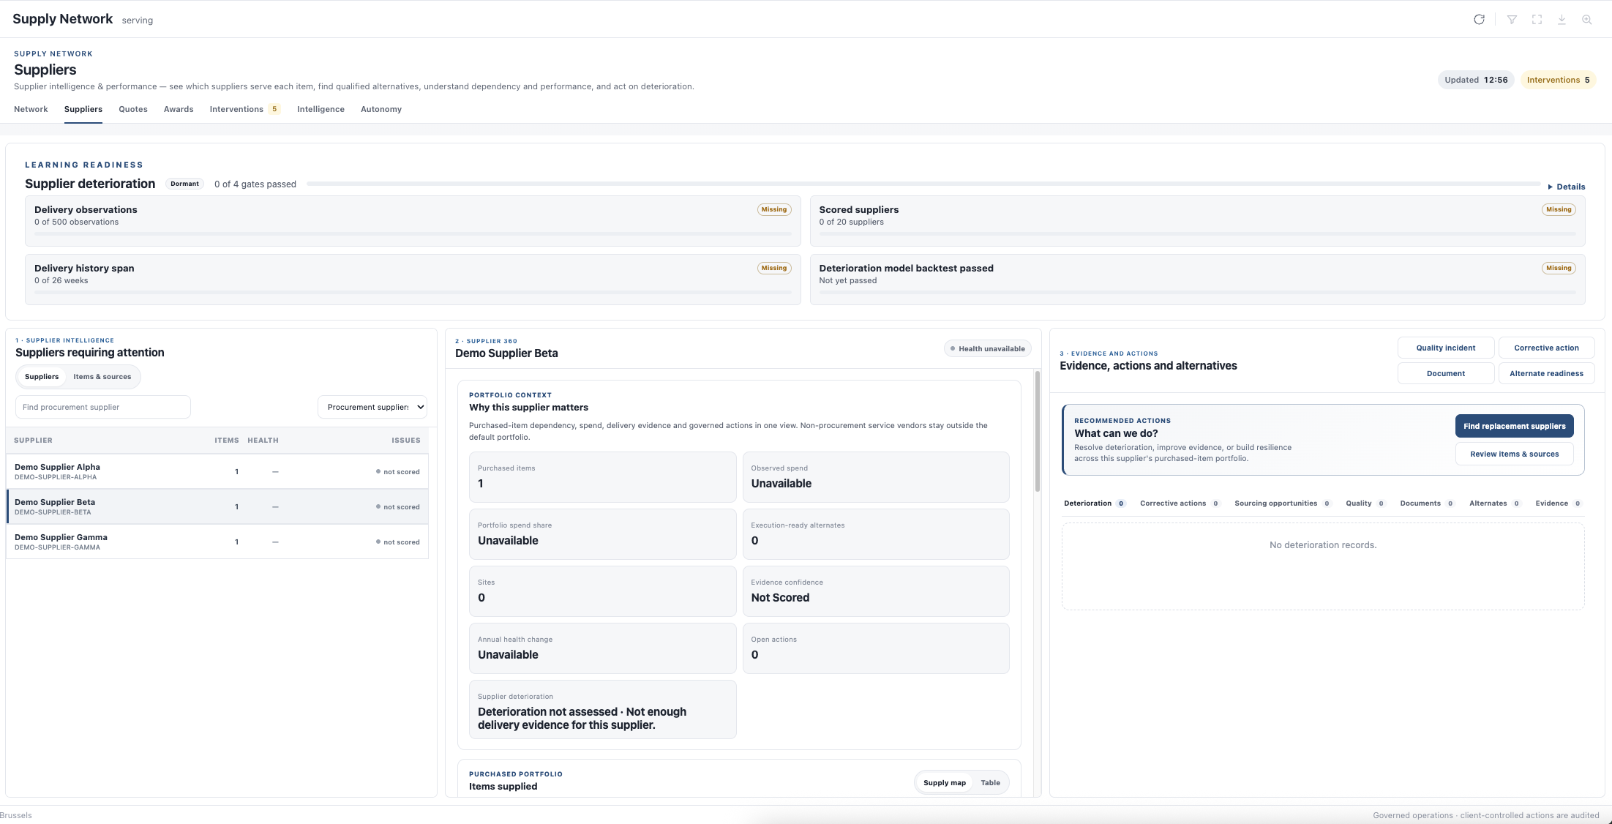The width and height of the screenshot is (1612, 824).
Task: Select the Demo Supplier Beta row
Action: [x=217, y=506]
